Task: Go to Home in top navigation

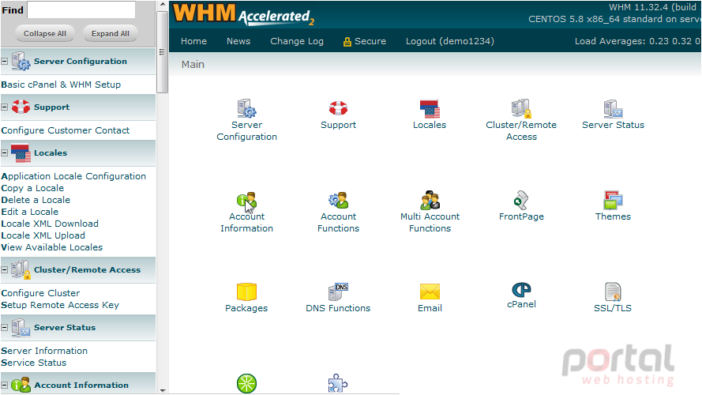Action: point(193,41)
